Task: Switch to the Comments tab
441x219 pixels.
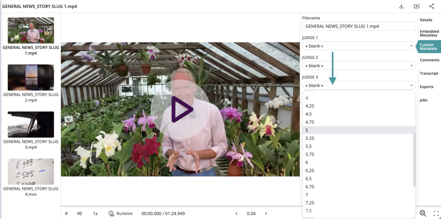Action: 429,60
